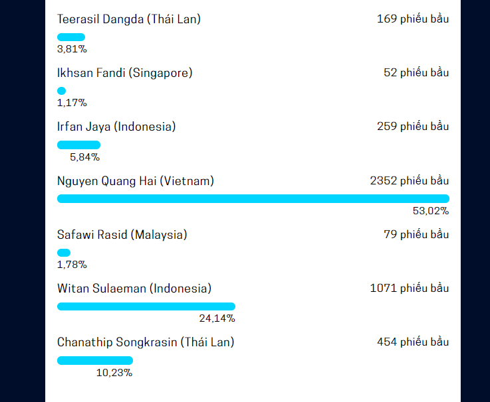Image resolution: width=490 pixels, height=402 pixels.
Task: Click the 169 phiếu bầu count
Action: point(413,19)
